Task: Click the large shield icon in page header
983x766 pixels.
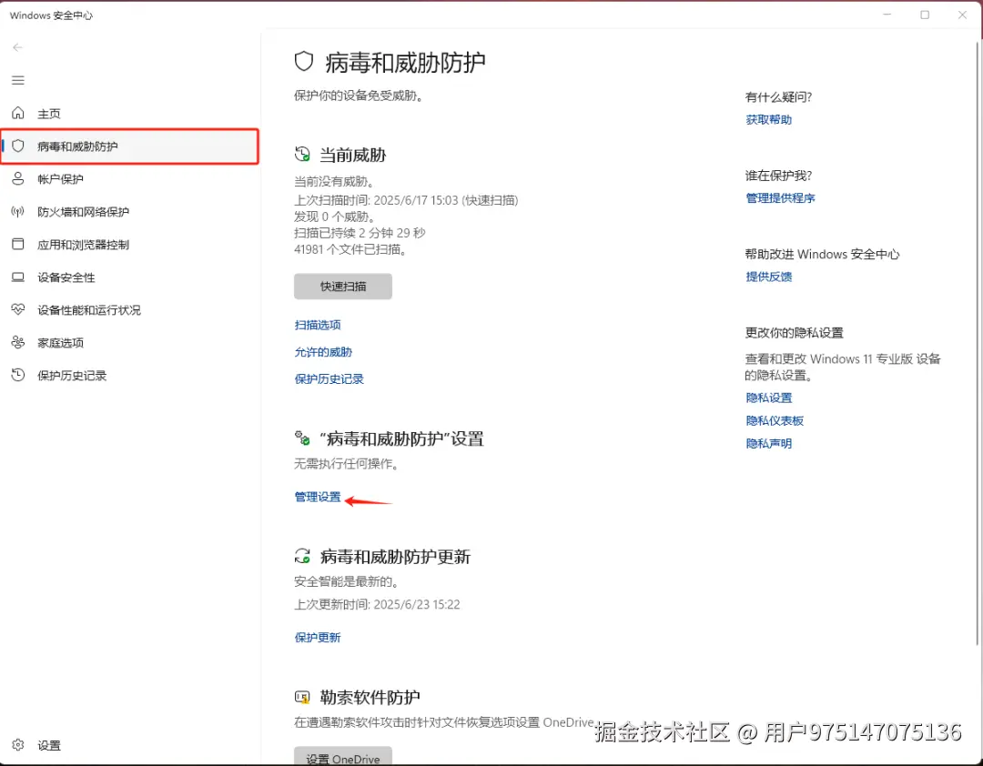Action: click(x=303, y=62)
